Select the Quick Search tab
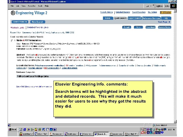Viewport: 183px width, 137px height. (120, 18)
